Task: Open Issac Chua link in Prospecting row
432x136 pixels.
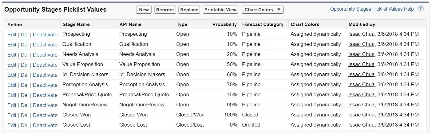Action: click(x=361, y=34)
